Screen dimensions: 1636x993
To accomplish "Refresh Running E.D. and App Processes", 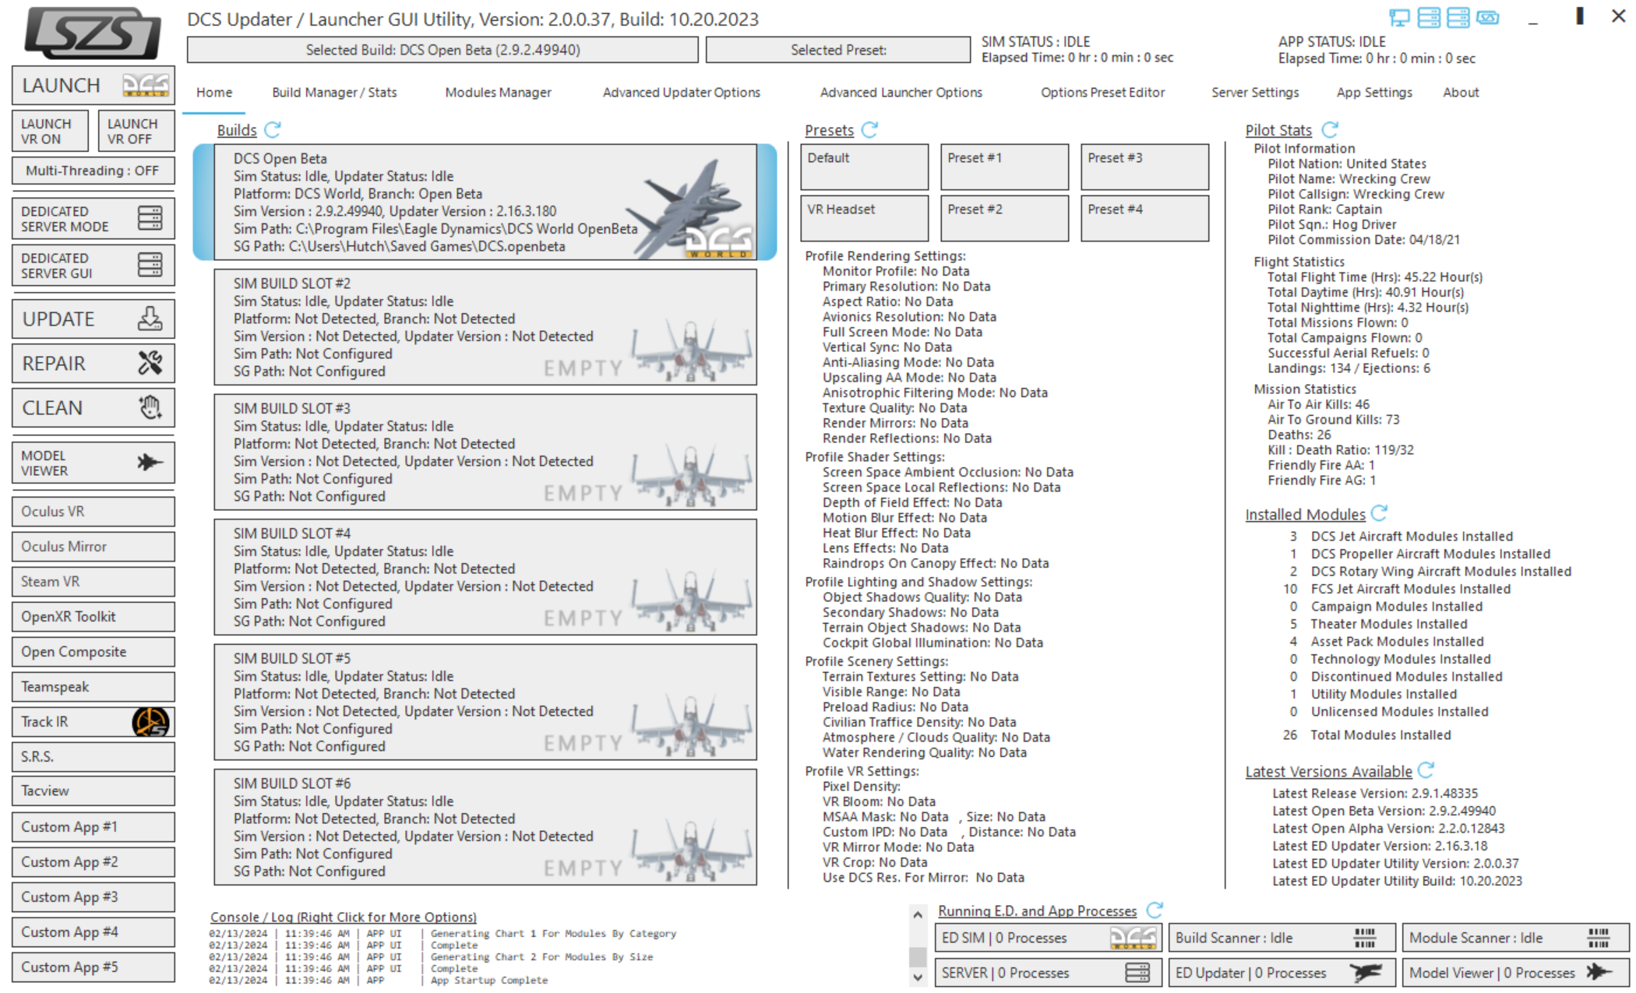I will pyautogui.click(x=1155, y=910).
